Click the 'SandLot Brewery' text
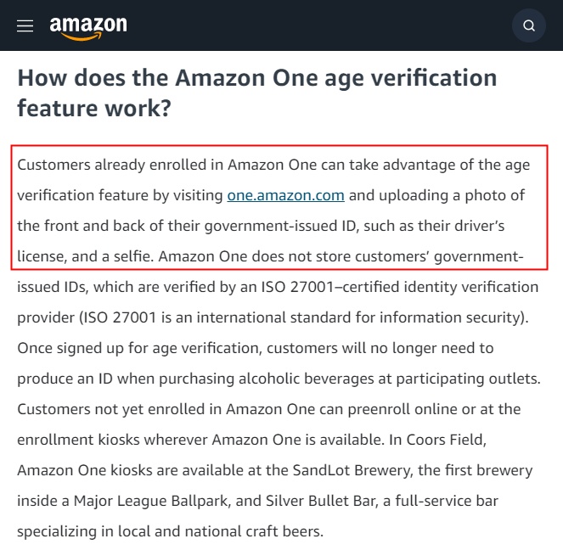 point(352,470)
